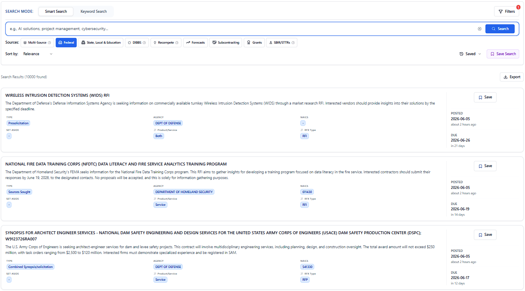Open the Filters funnel button
Image resolution: width=525 pixels, height=291 pixels.
coord(506,12)
